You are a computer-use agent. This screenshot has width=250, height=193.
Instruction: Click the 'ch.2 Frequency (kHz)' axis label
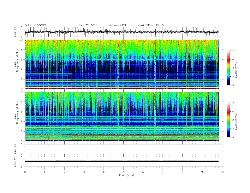tap(16, 113)
